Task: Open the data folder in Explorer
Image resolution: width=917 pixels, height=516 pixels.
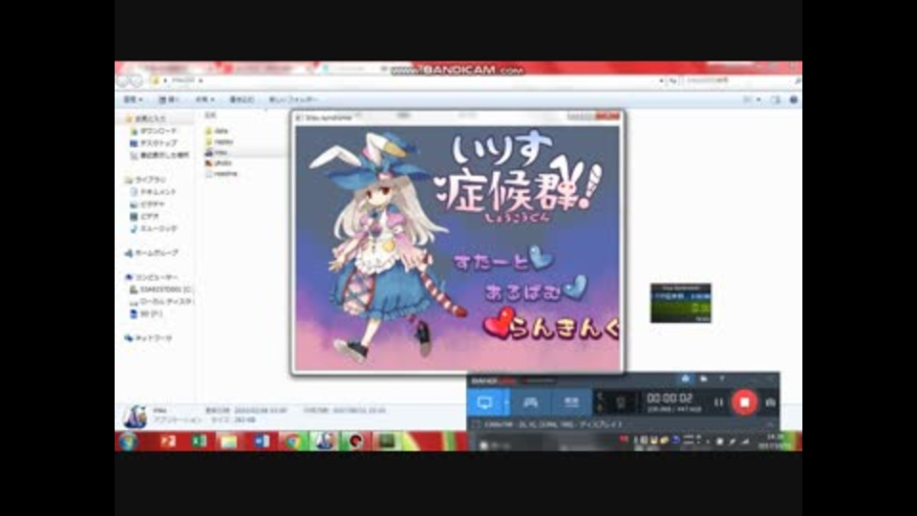Action: pos(217,131)
